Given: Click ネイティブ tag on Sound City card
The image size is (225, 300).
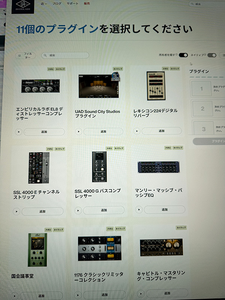Looking at the screenshot, I should 118,69.
